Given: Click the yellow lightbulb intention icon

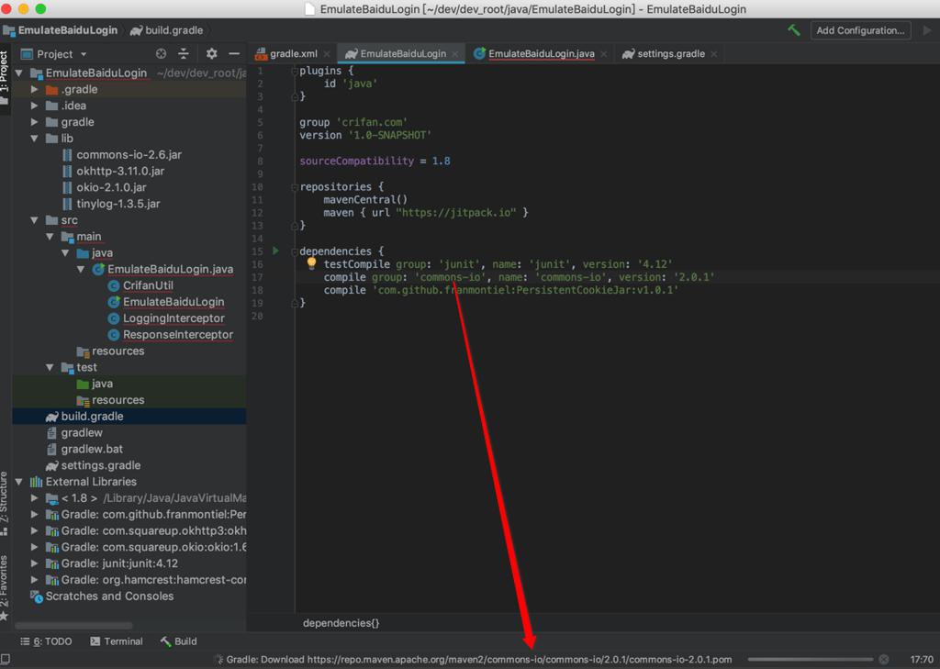Looking at the screenshot, I should tap(311, 263).
